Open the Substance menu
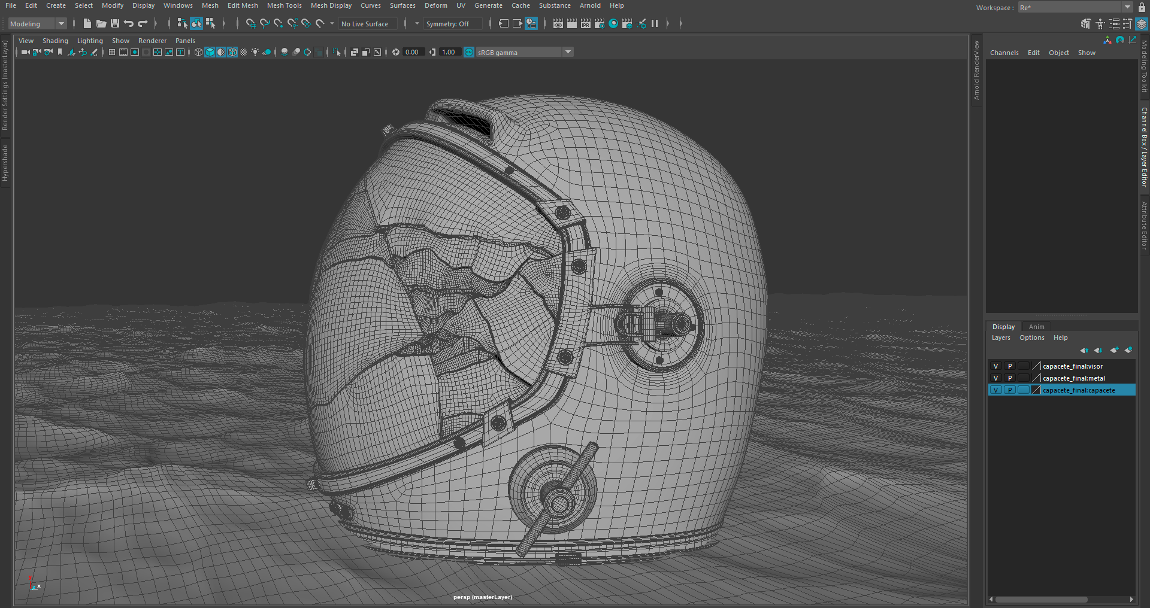The image size is (1150, 608). pos(555,5)
